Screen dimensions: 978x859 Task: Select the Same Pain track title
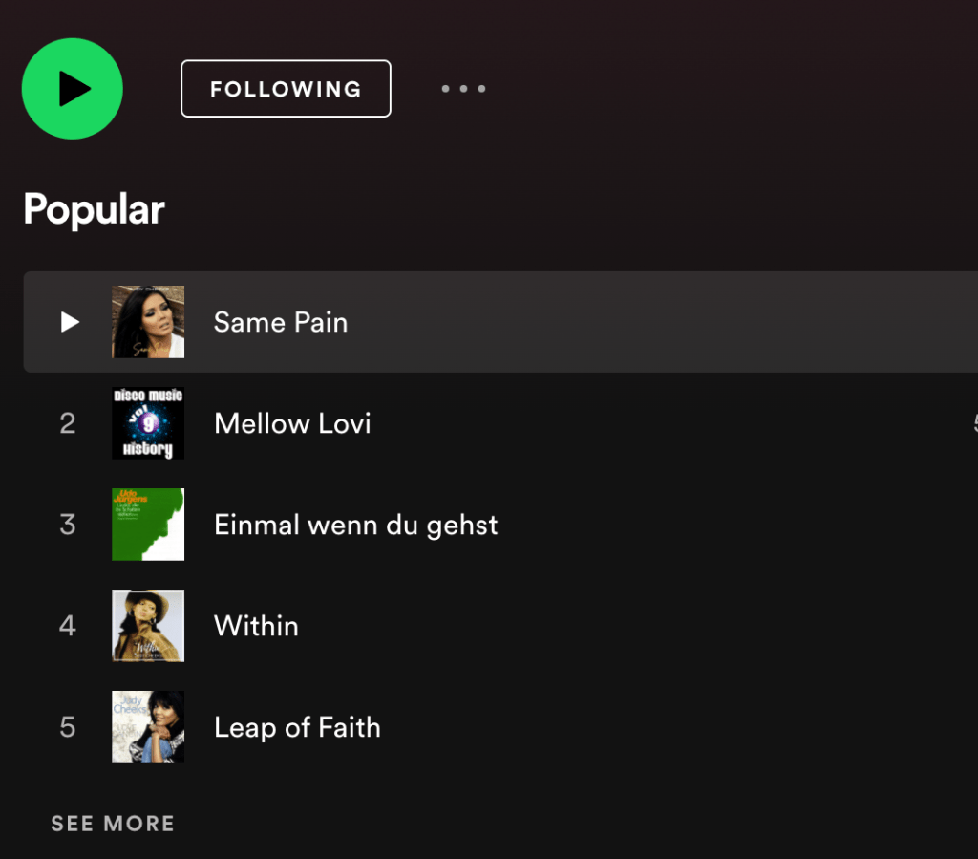(x=281, y=322)
